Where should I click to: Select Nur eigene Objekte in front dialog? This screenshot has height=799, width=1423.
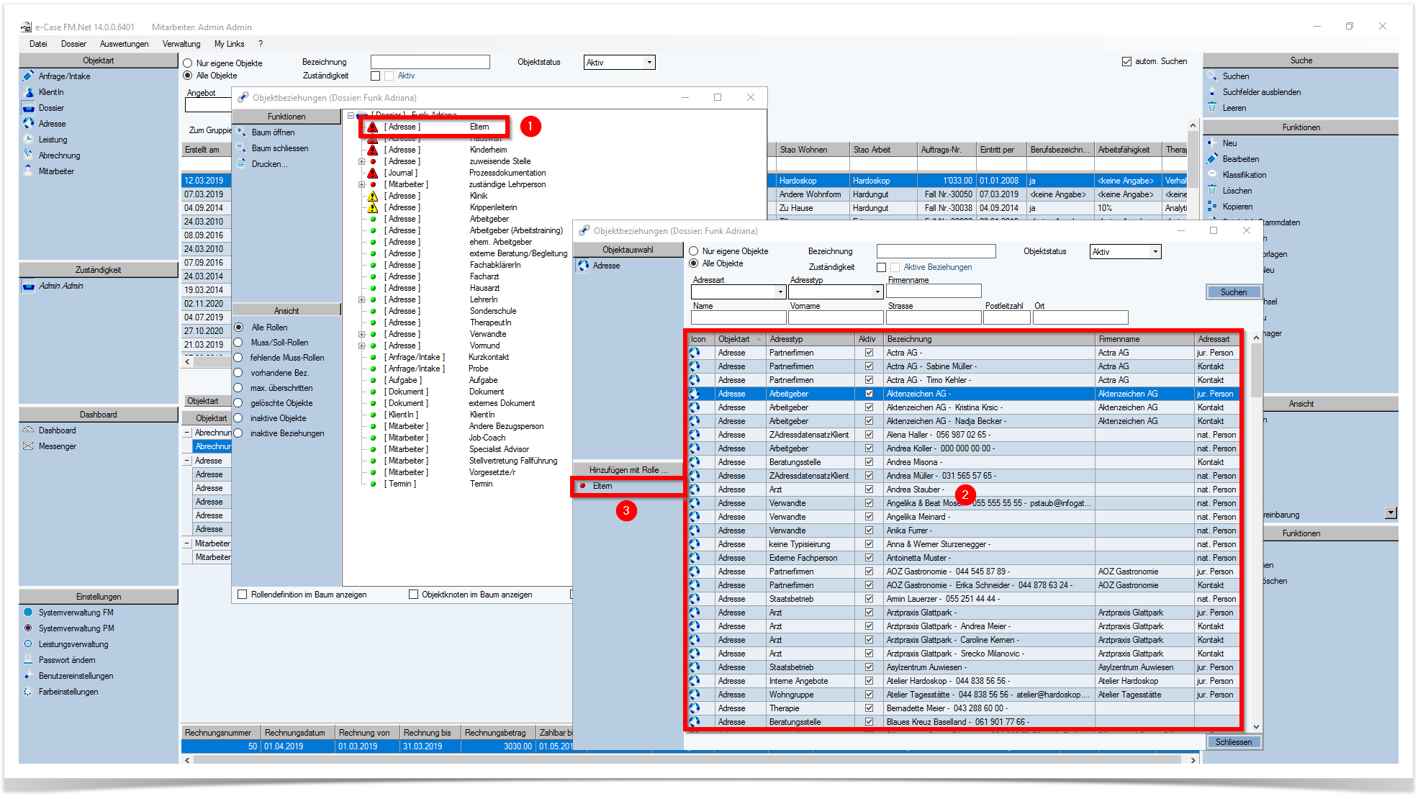click(x=694, y=251)
